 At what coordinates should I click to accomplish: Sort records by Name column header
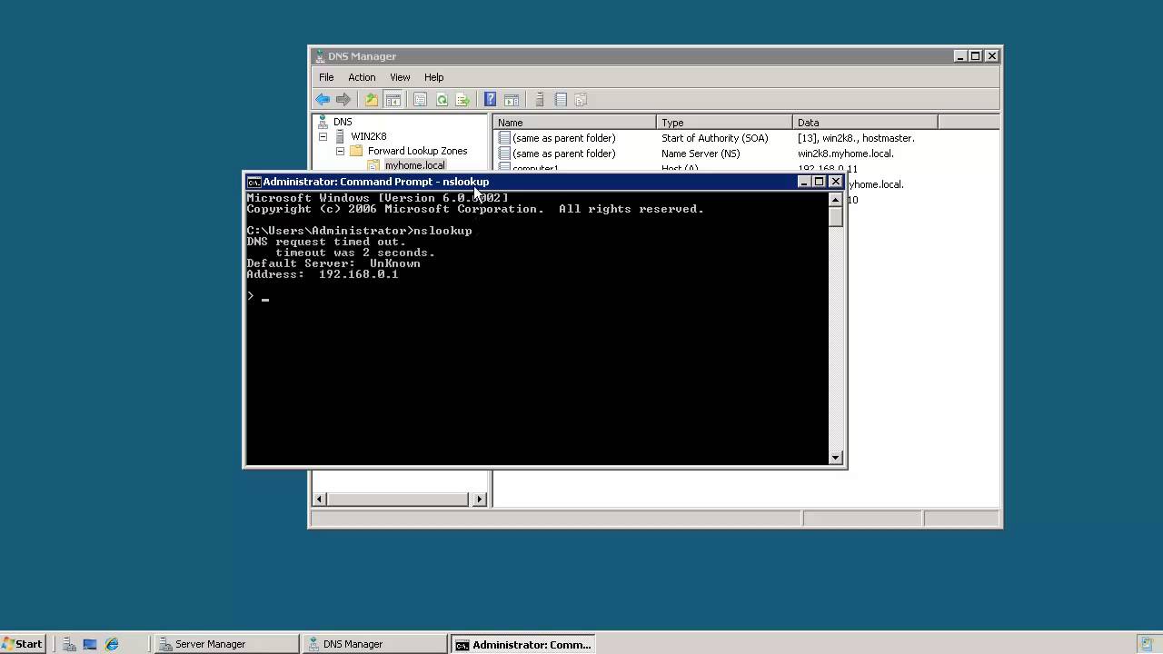(574, 123)
